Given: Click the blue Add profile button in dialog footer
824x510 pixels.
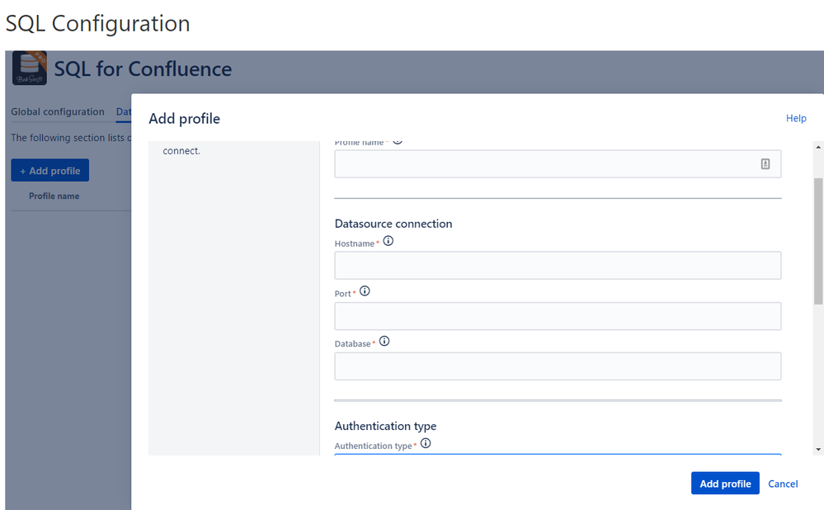Looking at the screenshot, I should [725, 484].
